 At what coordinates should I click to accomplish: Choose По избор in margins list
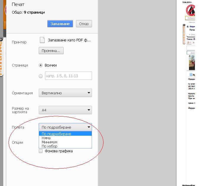click(65, 146)
